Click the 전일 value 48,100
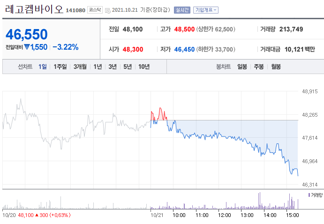This screenshot has height=224, width=324. pos(132,30)
